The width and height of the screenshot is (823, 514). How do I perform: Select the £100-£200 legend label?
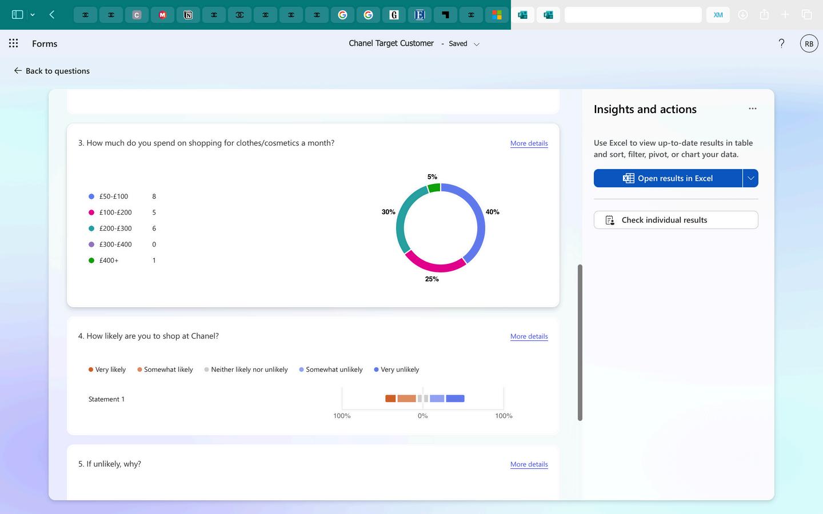point(115,212)
